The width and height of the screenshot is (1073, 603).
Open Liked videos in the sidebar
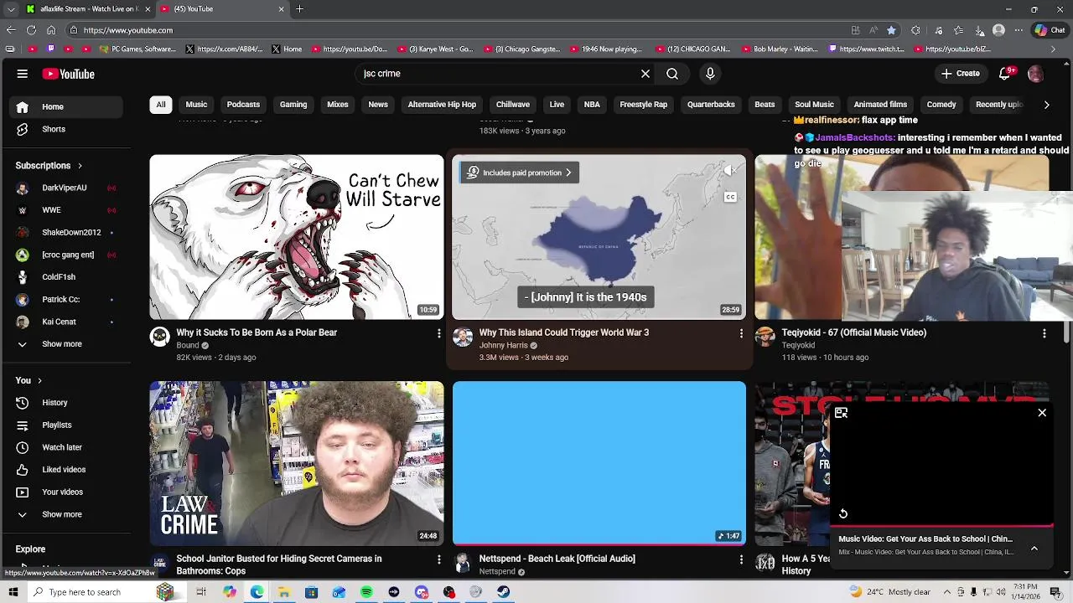[x=65, y=470]
